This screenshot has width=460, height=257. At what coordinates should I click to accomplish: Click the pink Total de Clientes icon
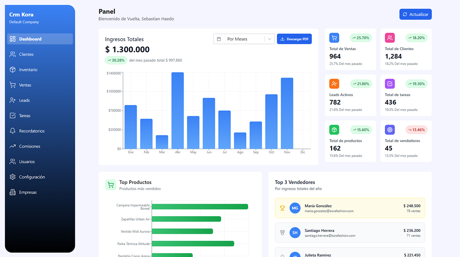click(390, 38)
